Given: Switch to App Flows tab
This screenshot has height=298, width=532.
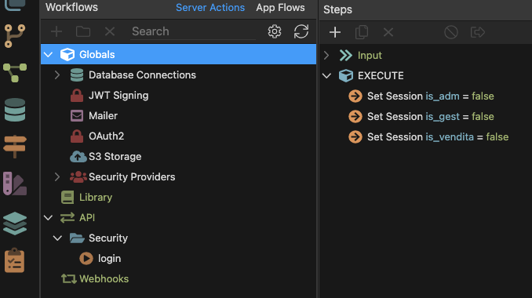Looking at the screenshot, I should point(280,8).
